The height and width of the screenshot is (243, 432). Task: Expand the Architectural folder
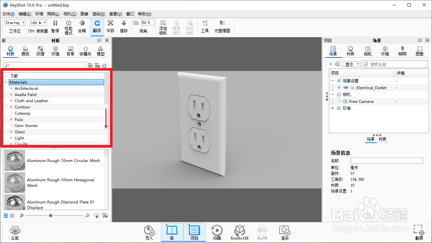[11, 89]
